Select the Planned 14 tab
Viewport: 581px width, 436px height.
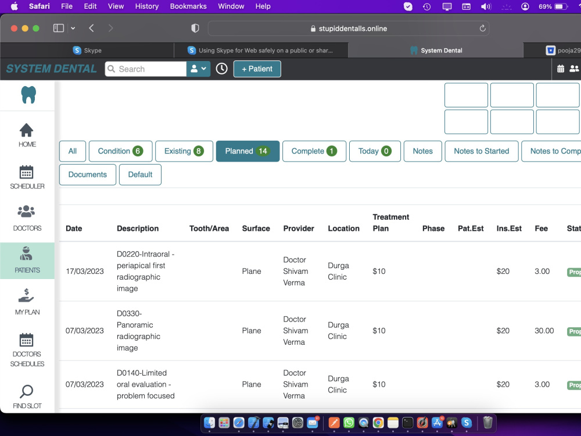[x=248, y=151]
